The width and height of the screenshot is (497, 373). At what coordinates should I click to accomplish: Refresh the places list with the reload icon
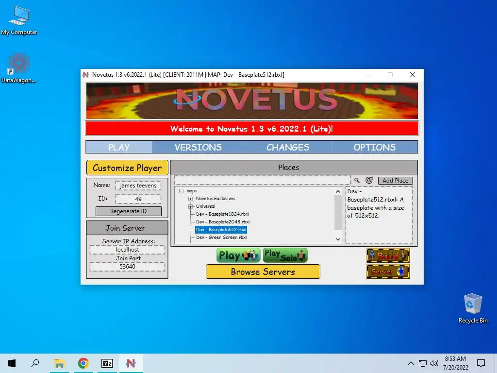[369, 180]
